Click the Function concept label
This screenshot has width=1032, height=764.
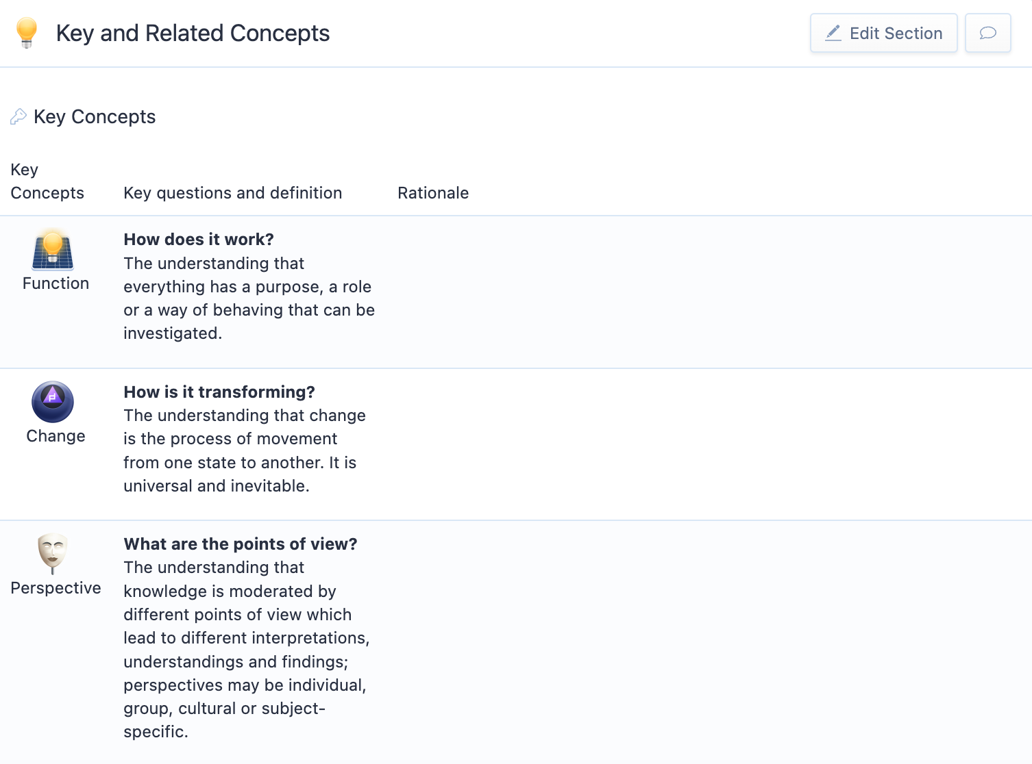click(56, 283)
